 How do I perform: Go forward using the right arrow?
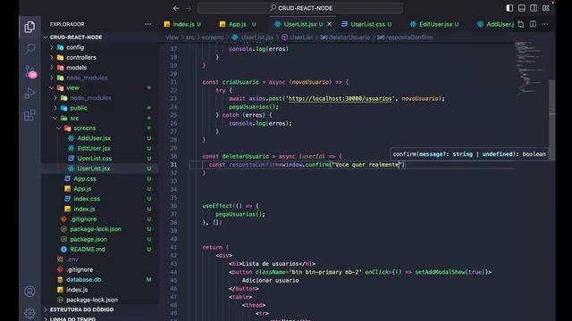pyautogui.click(x=189, y=8)
